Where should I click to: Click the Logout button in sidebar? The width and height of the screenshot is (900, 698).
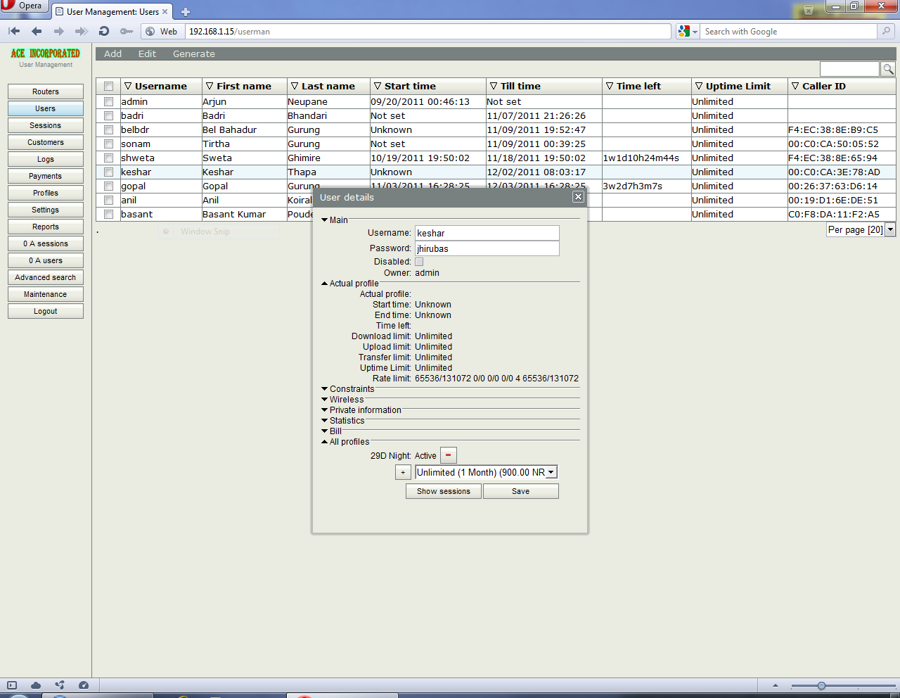[46, 311]
